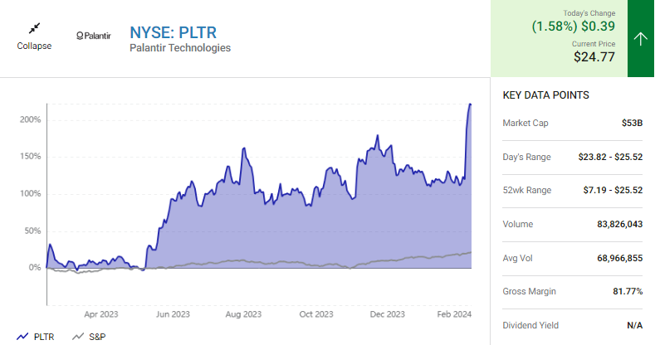
Task: Click the Gross Margin value 81.77%
Action: (628, 292)
